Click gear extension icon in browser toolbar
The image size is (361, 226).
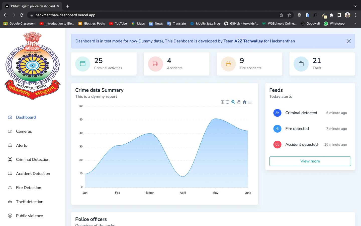(299, 15)
